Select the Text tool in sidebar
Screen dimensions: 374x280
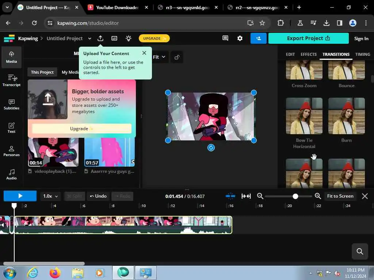click(11, 128)
